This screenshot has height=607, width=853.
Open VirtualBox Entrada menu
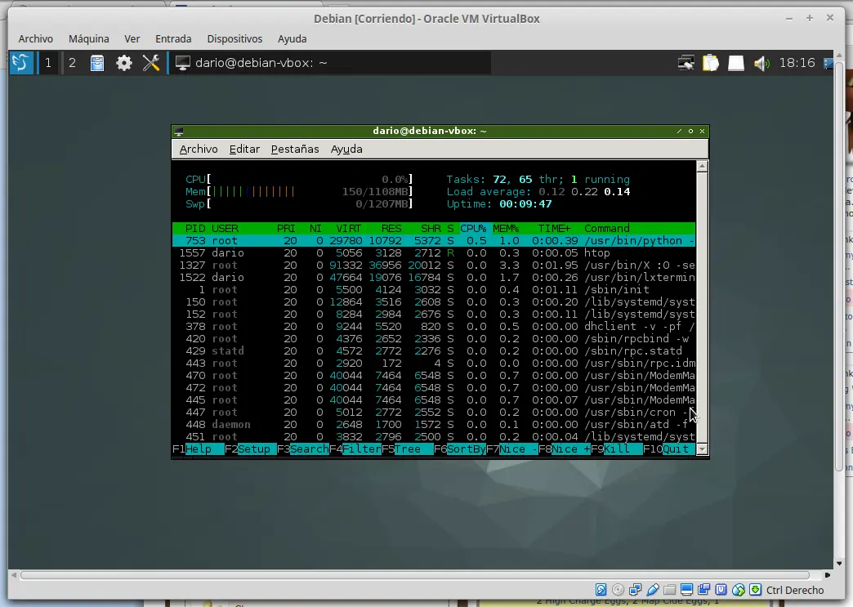pyautogui.click(x=173, y=38)
